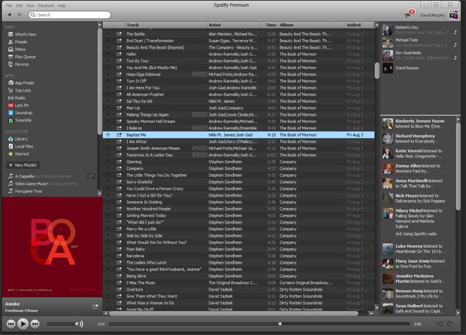Go forward with the navigation arrow
The image size is (466, 335).
[20, 14]
